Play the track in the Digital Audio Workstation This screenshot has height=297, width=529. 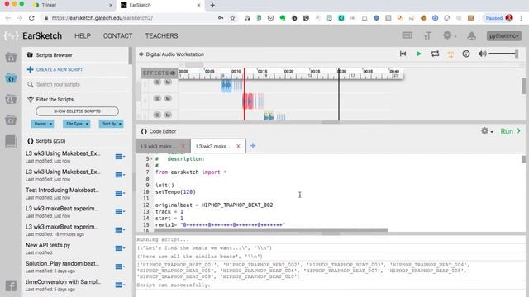(419, 54)
